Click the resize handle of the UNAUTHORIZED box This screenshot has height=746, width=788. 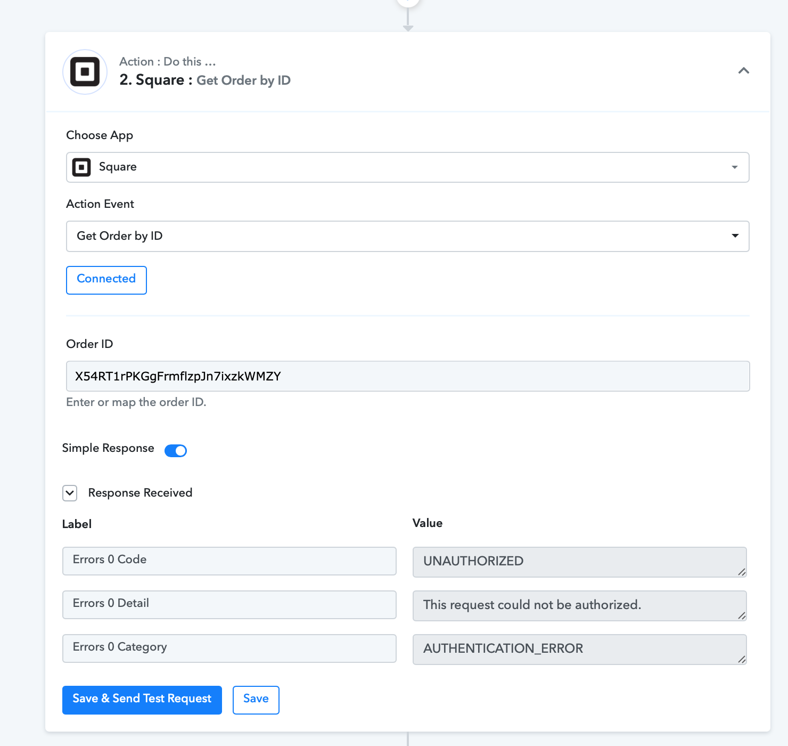[742, 572]
